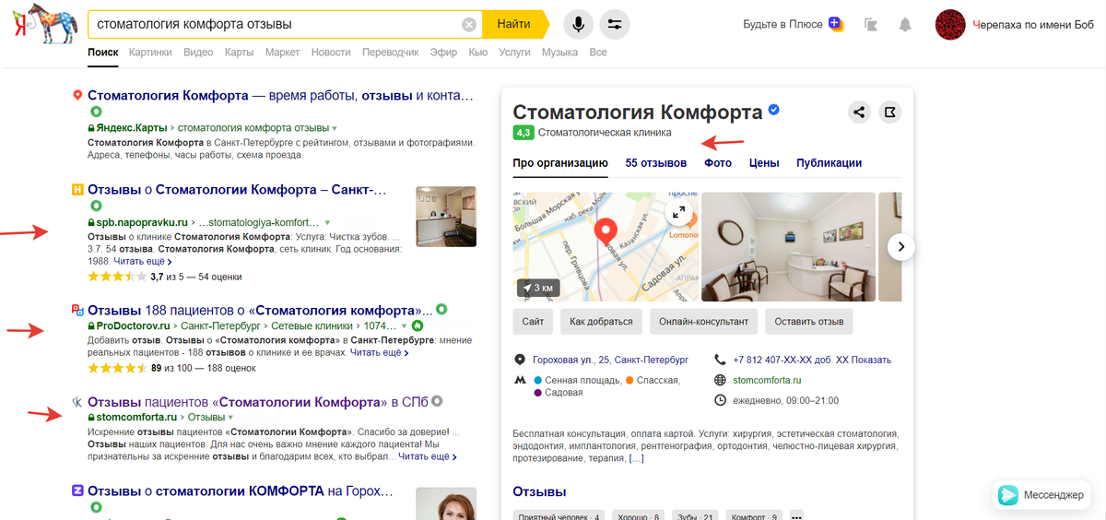Open the Публикации tab in organization card
This screenshot has width=1106, height=520.
point(829,163)
